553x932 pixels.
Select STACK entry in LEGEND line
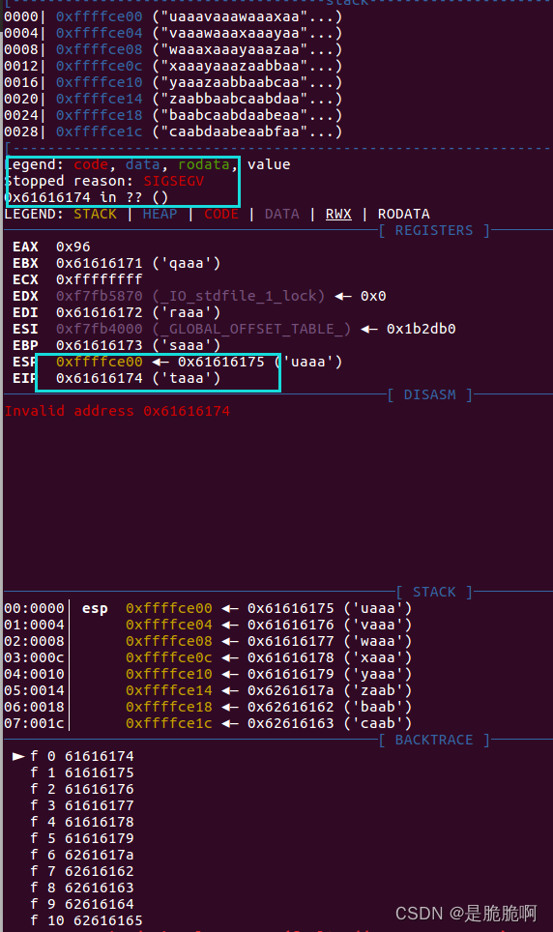click(95, 214)
